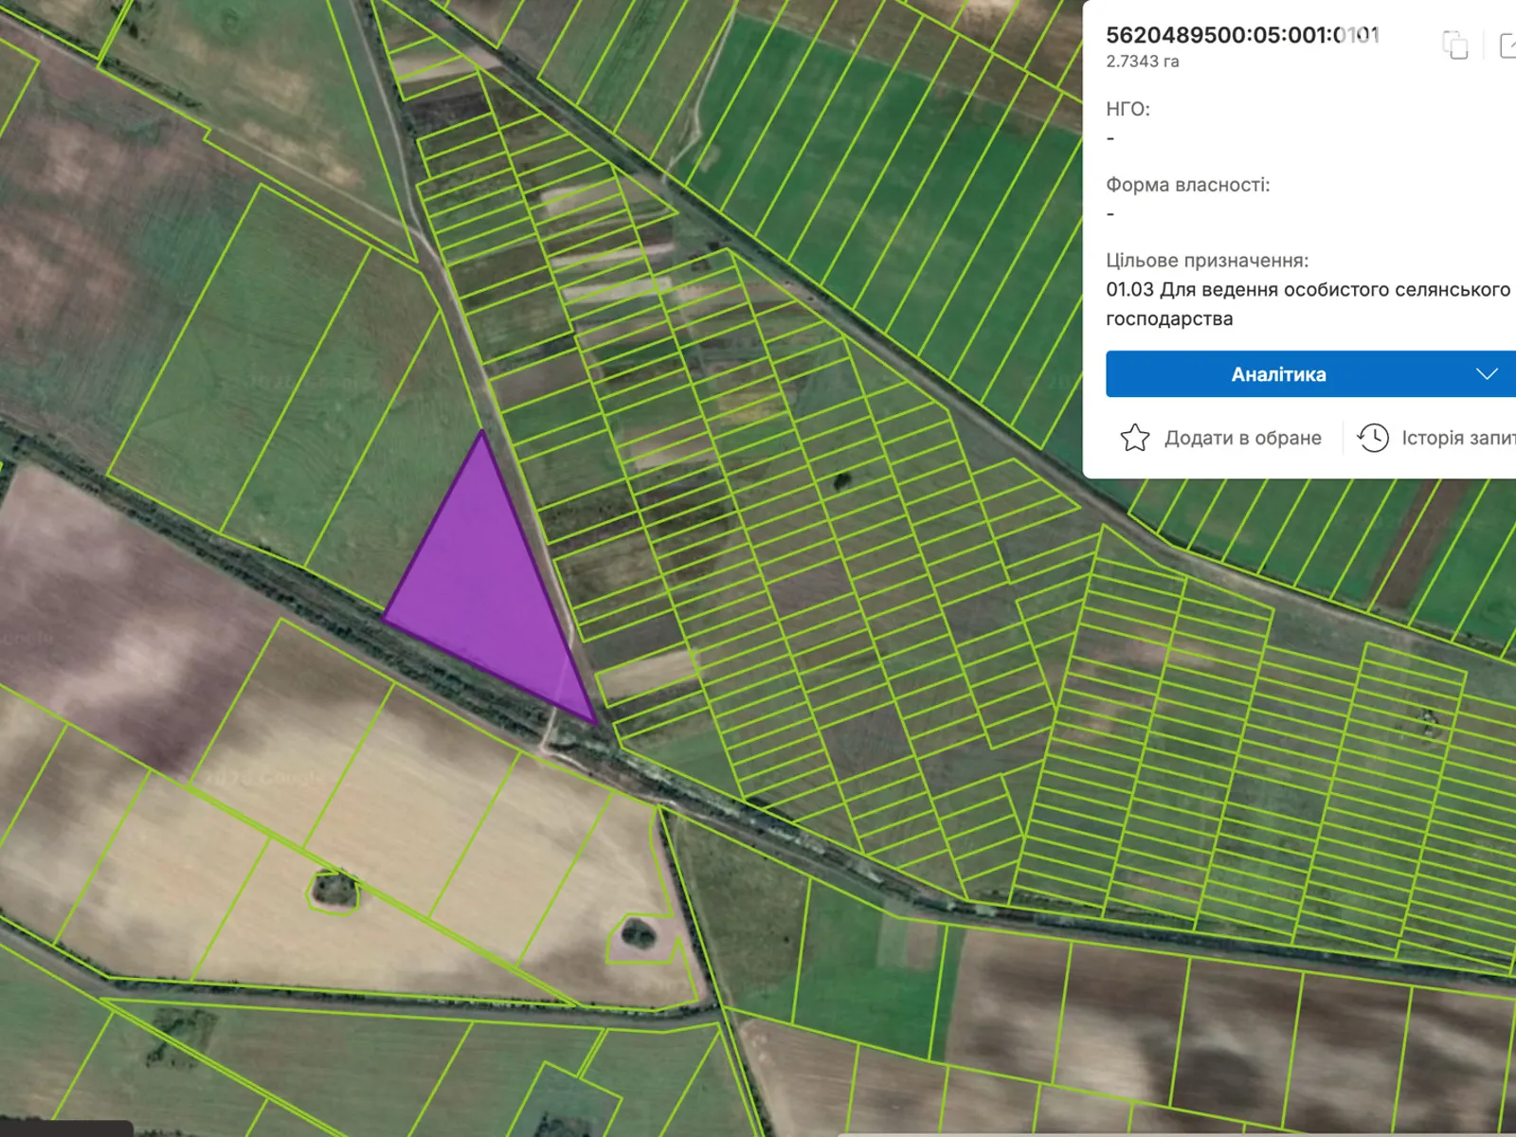The width and height of the screenshot is (1516, 1137).
Task: Select the outlined tree clump in the left beige field
Action: tap(333, 890)
